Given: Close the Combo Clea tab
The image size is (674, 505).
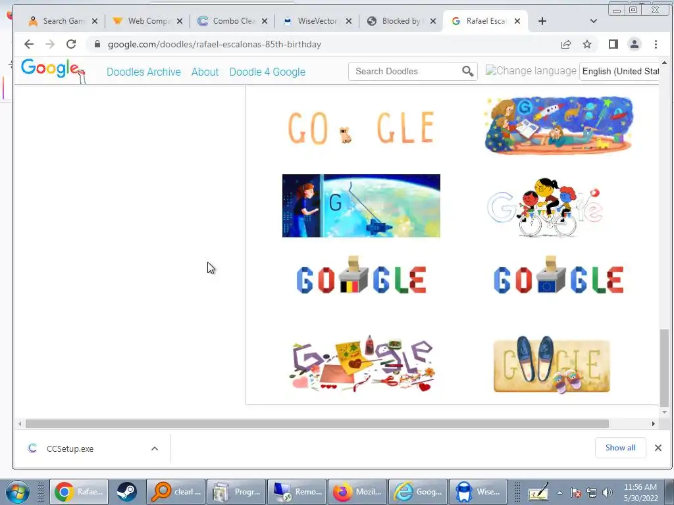Looking at the screenshot, I should pyautogui.click(x=265, y=21).
